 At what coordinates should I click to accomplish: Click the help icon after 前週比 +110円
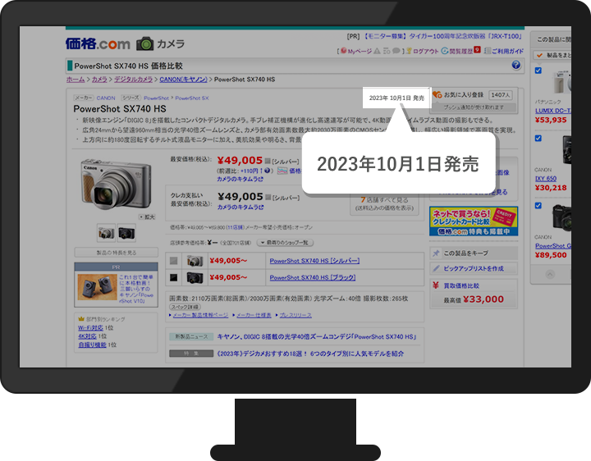(x=268, y=171)
